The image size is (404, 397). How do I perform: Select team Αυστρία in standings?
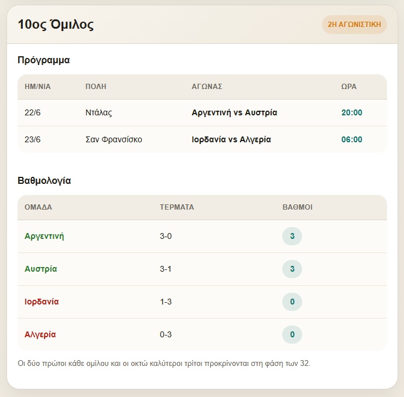[x=41, y=269]
